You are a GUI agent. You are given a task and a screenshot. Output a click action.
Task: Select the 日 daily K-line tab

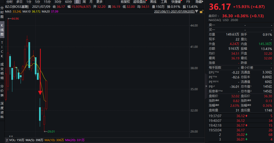[x=77, y=2]
